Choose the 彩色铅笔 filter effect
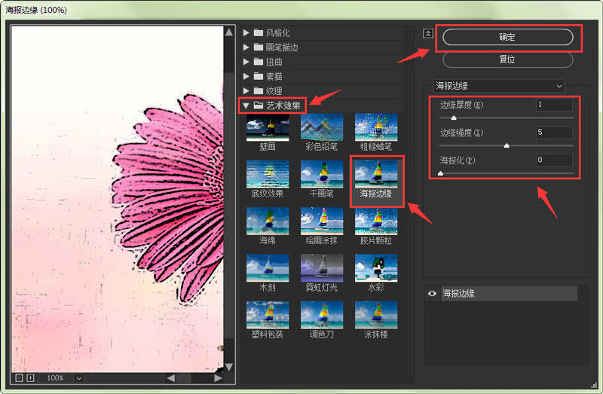Image resolution: width=603 pixels, height=394 pixels. (322, 127)
